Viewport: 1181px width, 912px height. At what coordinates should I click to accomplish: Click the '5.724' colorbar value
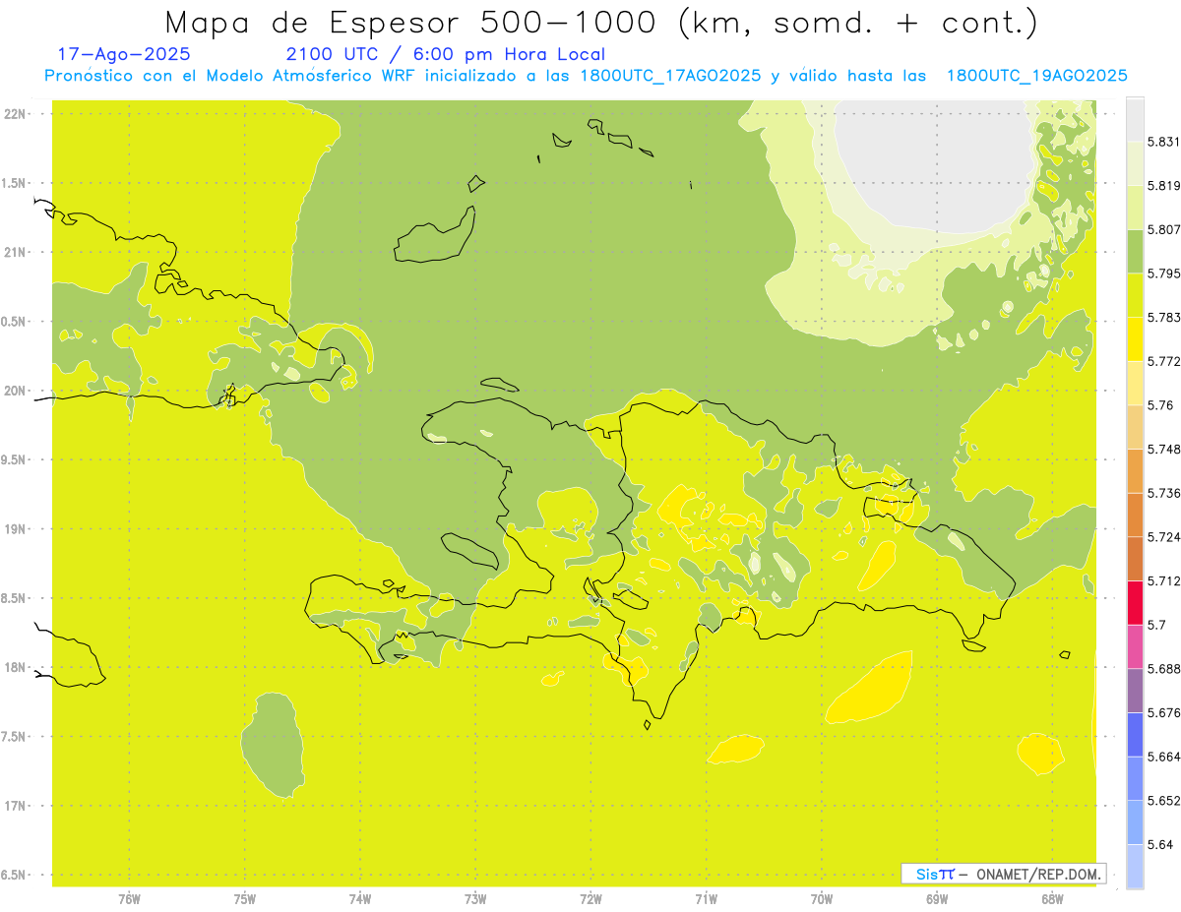(x=1164, y=537)
